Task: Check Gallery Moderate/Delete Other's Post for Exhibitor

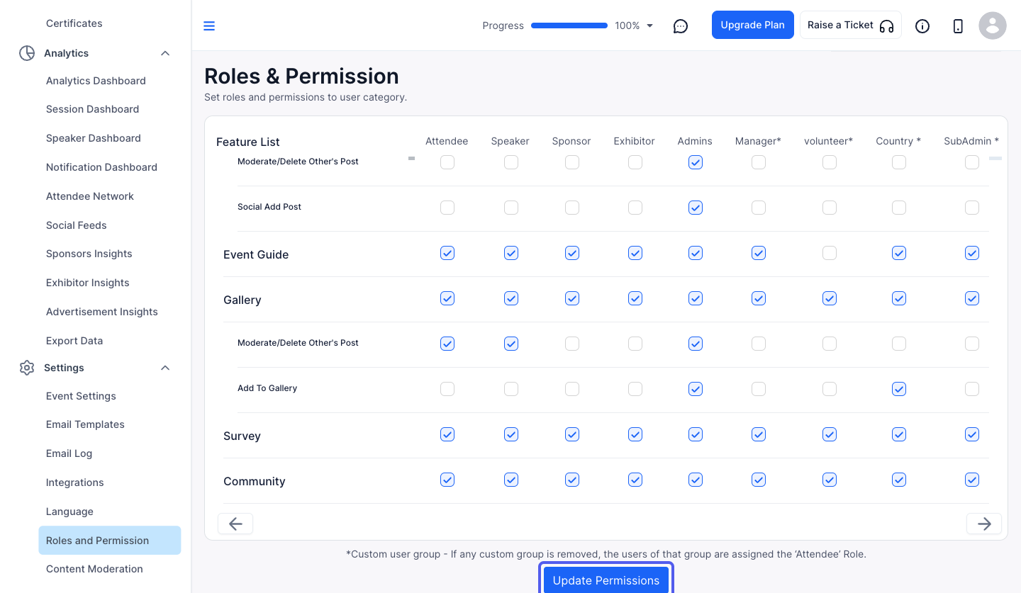Action: (635, 344)
